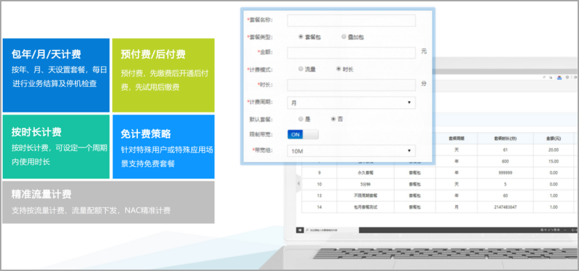The width and height of the screenshot is (579, 271).
Task: Collapse the sidebar using the left arrow handle
Action: 299,183
